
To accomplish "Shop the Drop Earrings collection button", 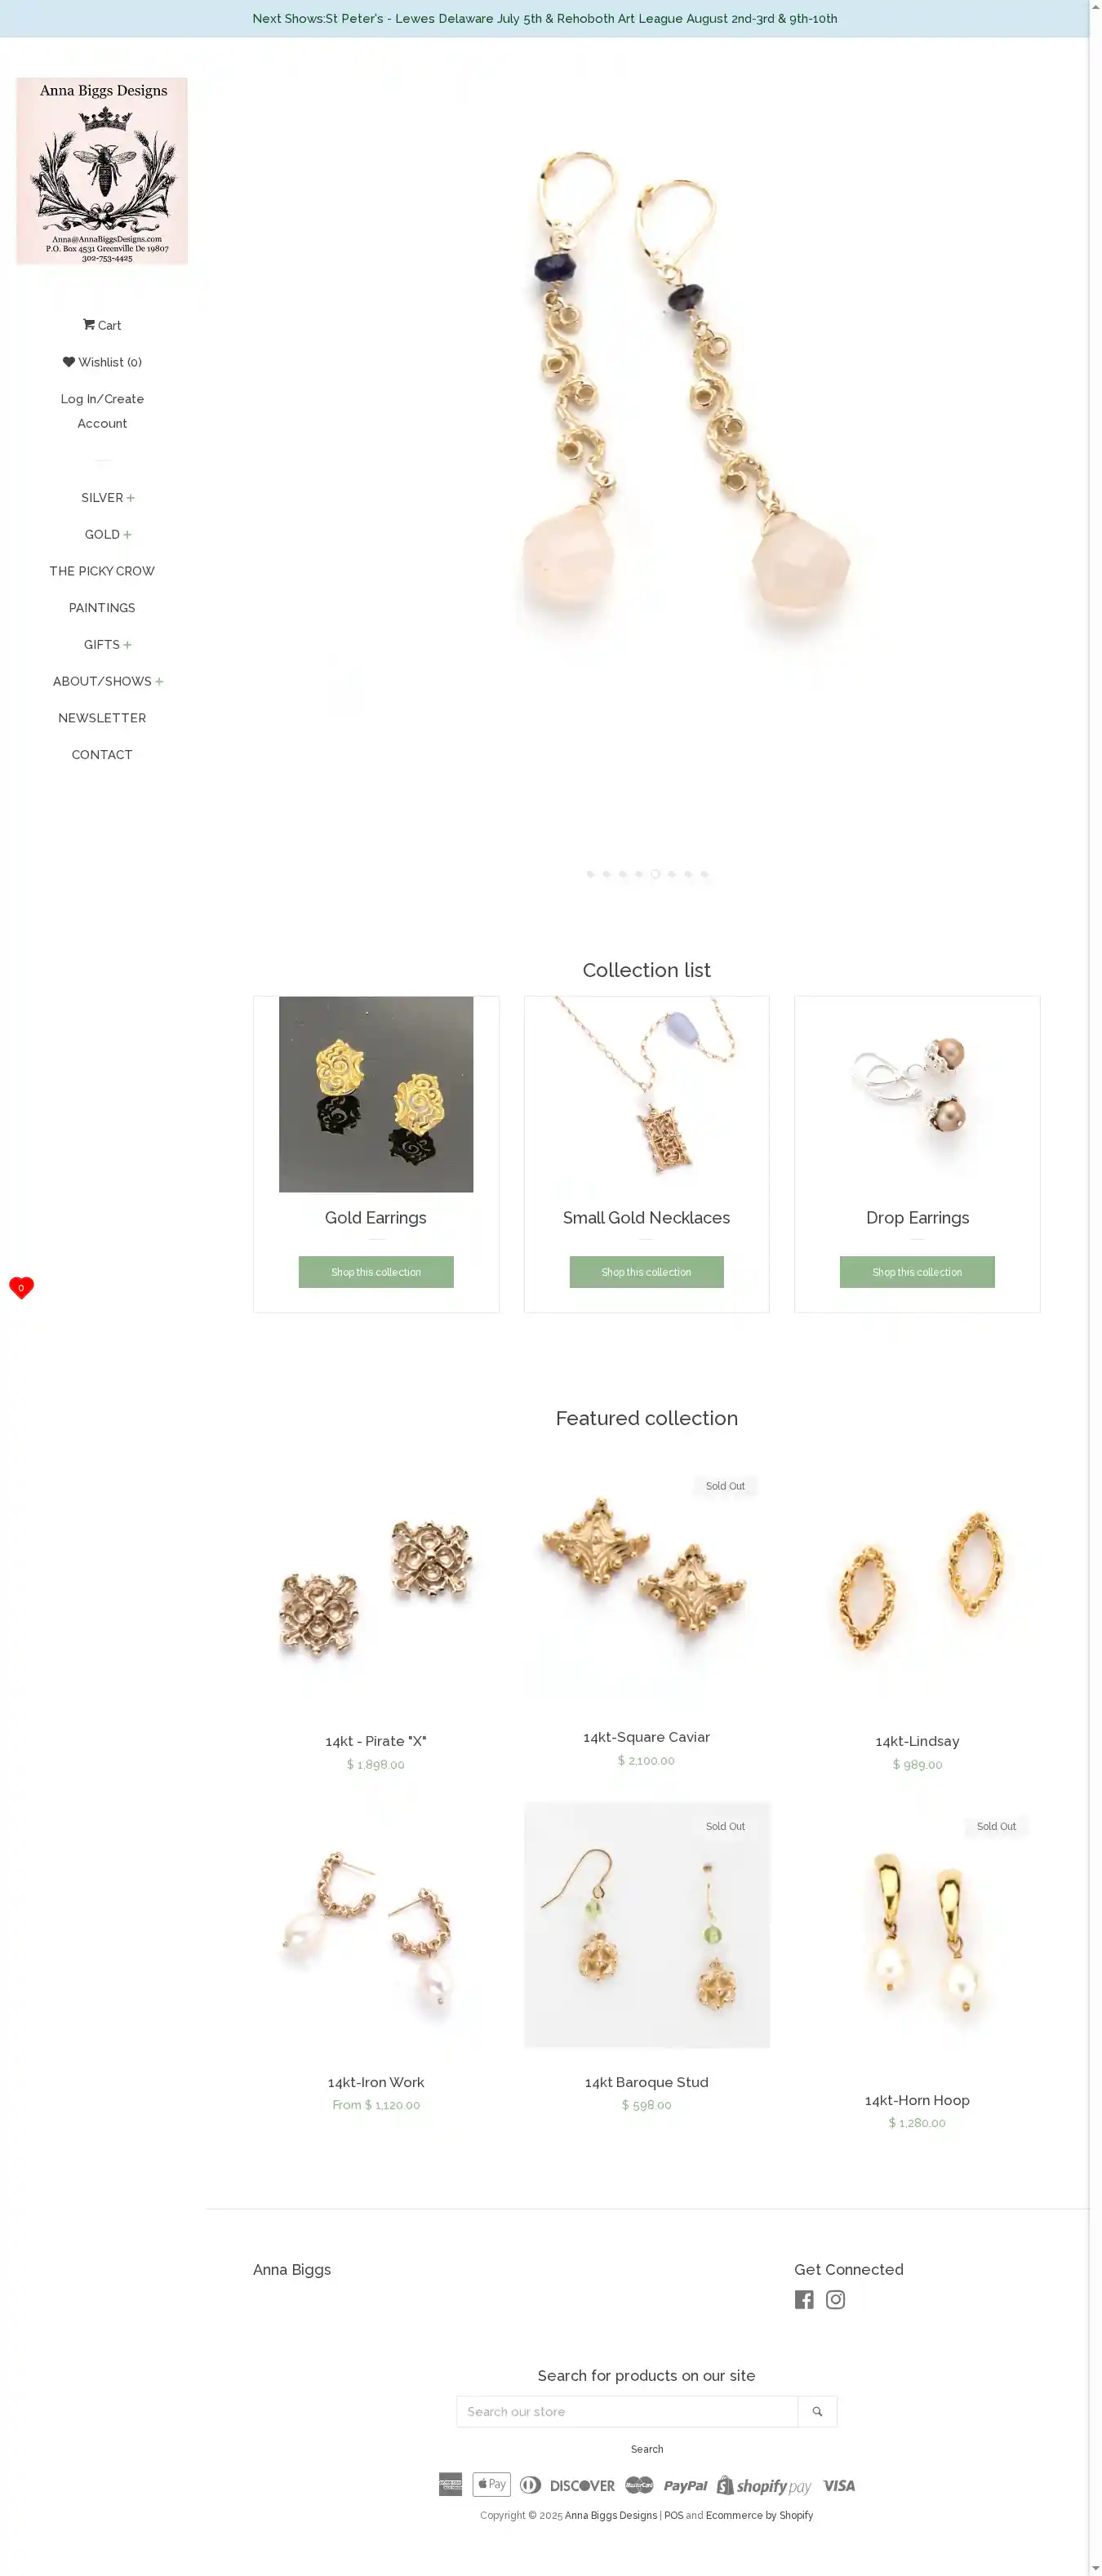I will click(917, 1272).
